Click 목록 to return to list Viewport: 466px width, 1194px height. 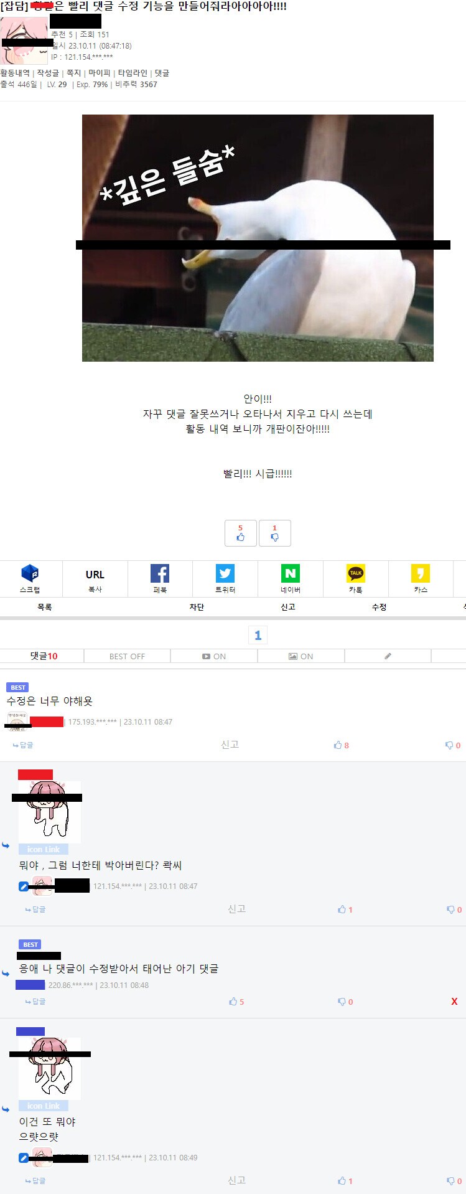click(x=45, y=607)
